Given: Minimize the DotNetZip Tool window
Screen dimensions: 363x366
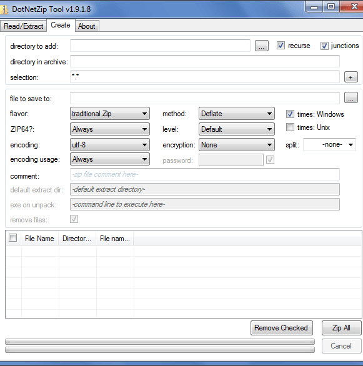Looking at the screenshot, I should 314,6.
